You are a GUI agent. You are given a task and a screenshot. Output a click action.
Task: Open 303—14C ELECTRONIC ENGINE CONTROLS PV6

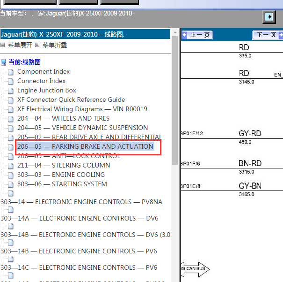click(79, 267)
